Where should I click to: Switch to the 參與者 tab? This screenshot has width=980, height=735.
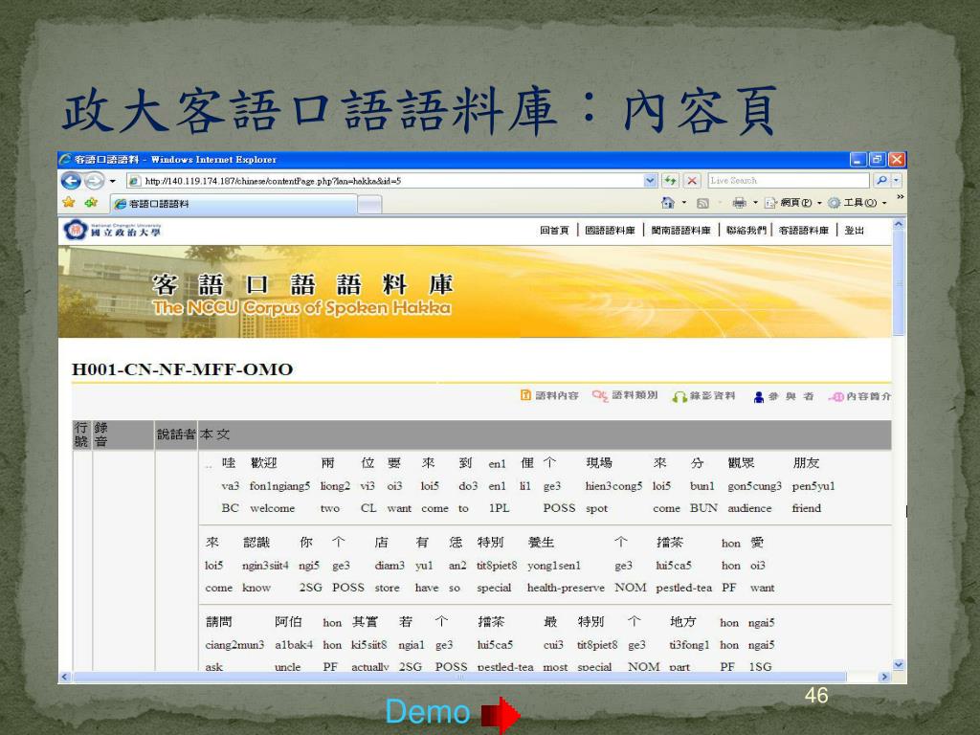pos(784,396)
